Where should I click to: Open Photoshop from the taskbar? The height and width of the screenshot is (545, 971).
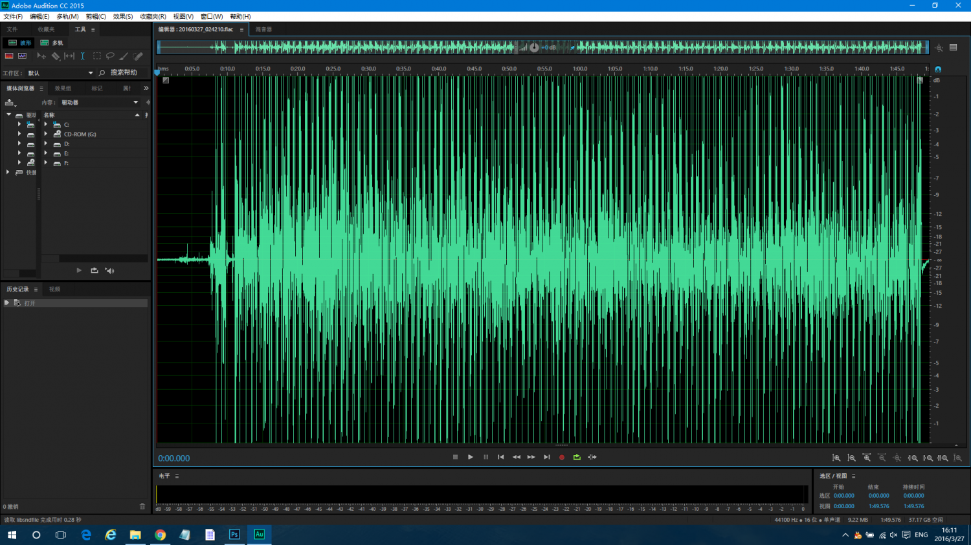234,535
